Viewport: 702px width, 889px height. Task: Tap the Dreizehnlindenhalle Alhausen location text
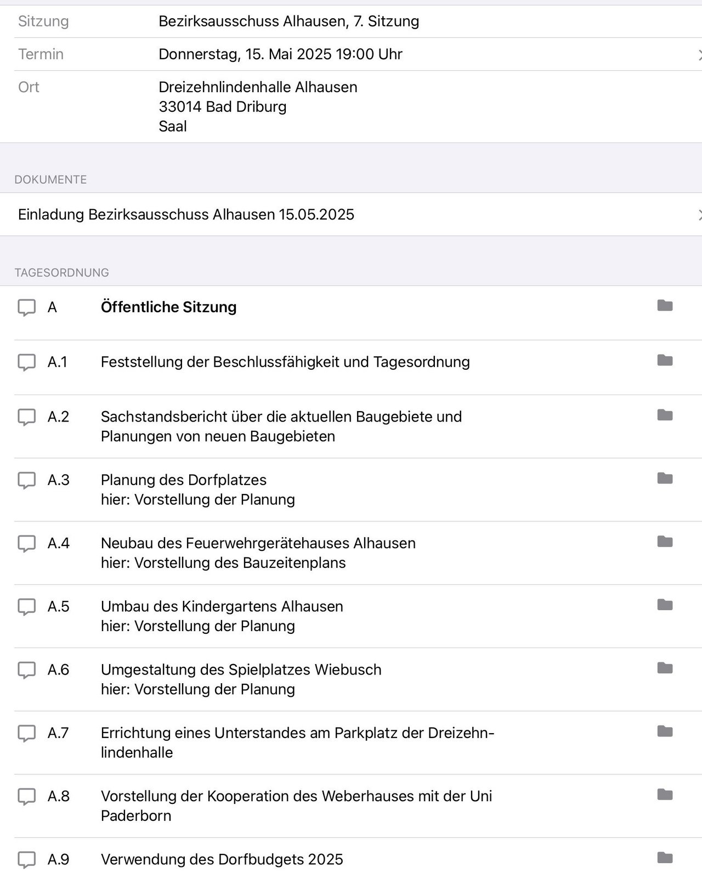(x=258, y=87)
